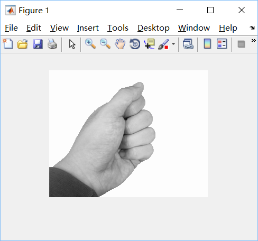The height and width of the screenshot is (241, 258).
Task: Toggle the Data Cursor tool
Action: point(150,44)
